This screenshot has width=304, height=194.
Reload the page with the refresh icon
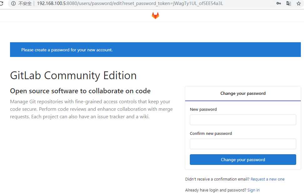click(x=2, y=3)
